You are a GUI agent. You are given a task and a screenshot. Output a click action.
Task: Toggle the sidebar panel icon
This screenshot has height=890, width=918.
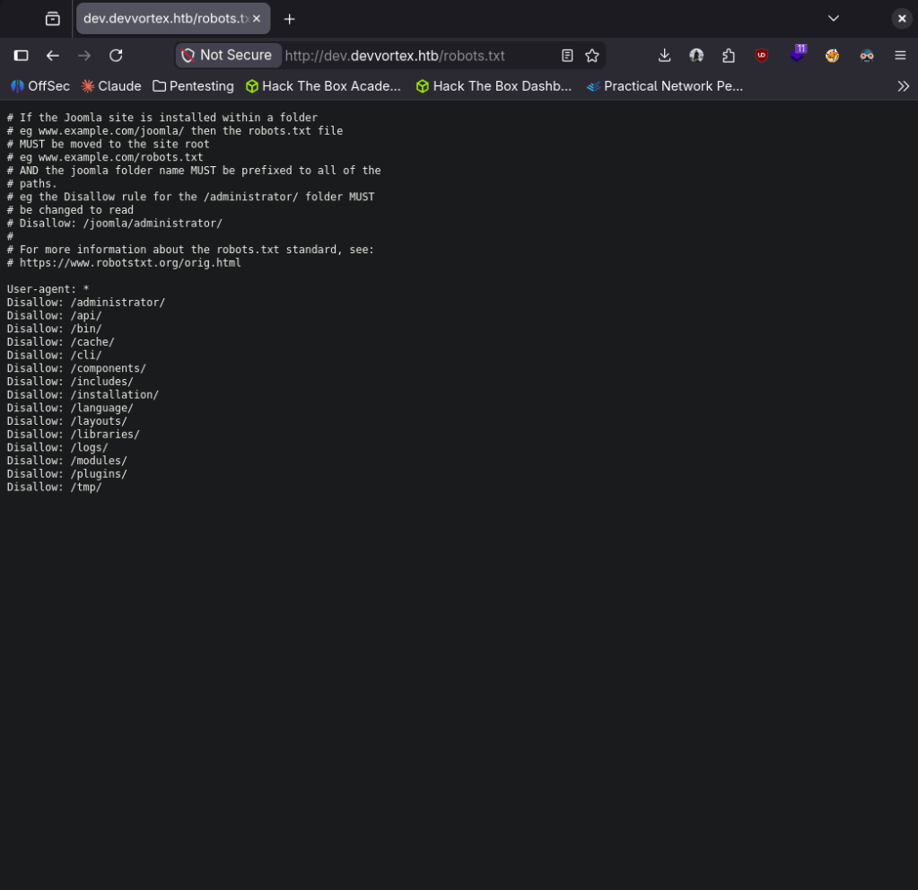click(21, 56)
